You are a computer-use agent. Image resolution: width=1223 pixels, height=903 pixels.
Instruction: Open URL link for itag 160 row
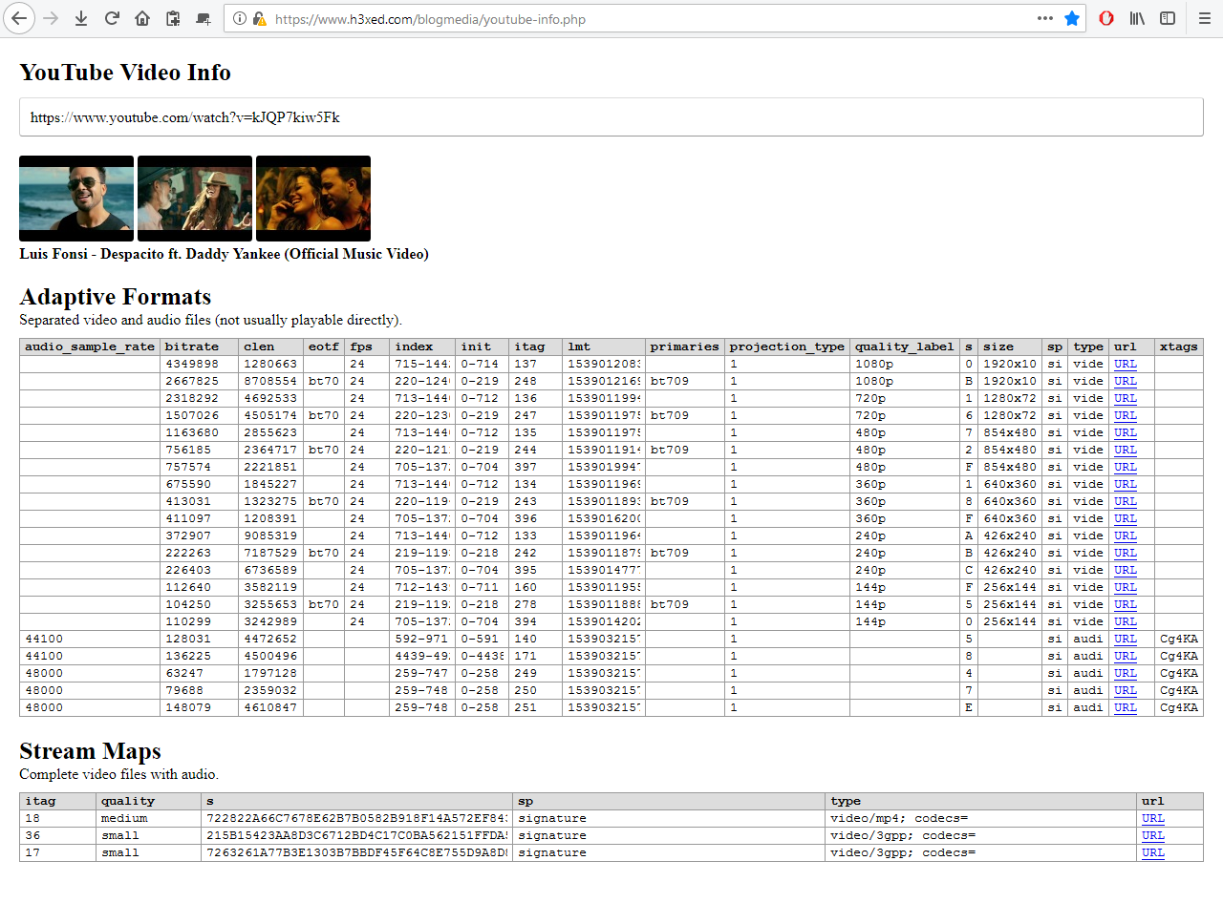pyautogui.click(x=1126, y=587)
